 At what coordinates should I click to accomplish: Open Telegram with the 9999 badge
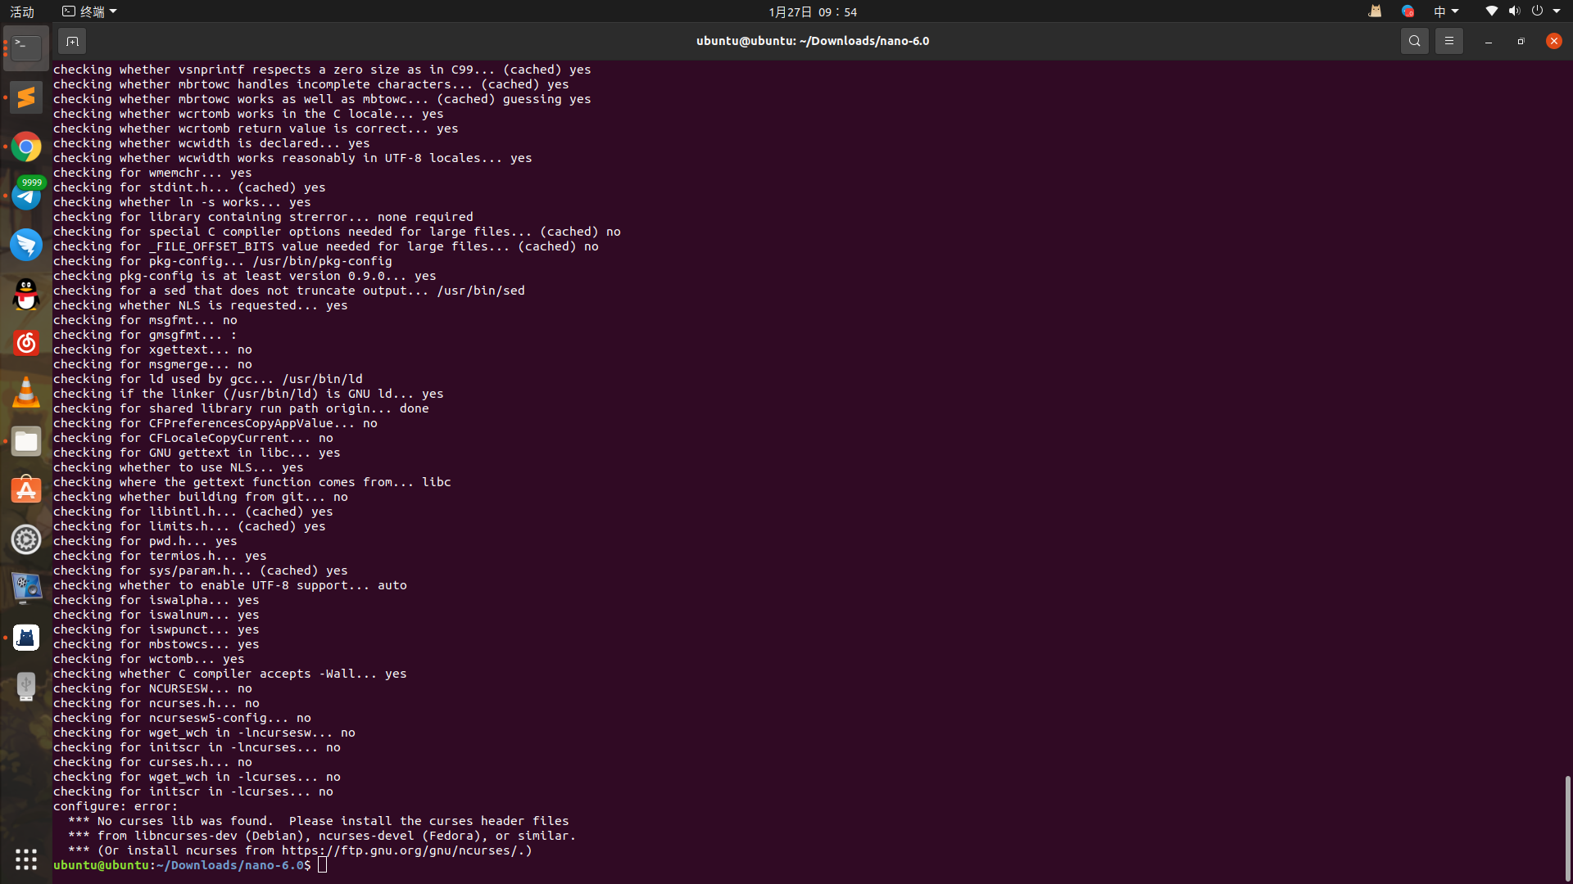(26, 196)
